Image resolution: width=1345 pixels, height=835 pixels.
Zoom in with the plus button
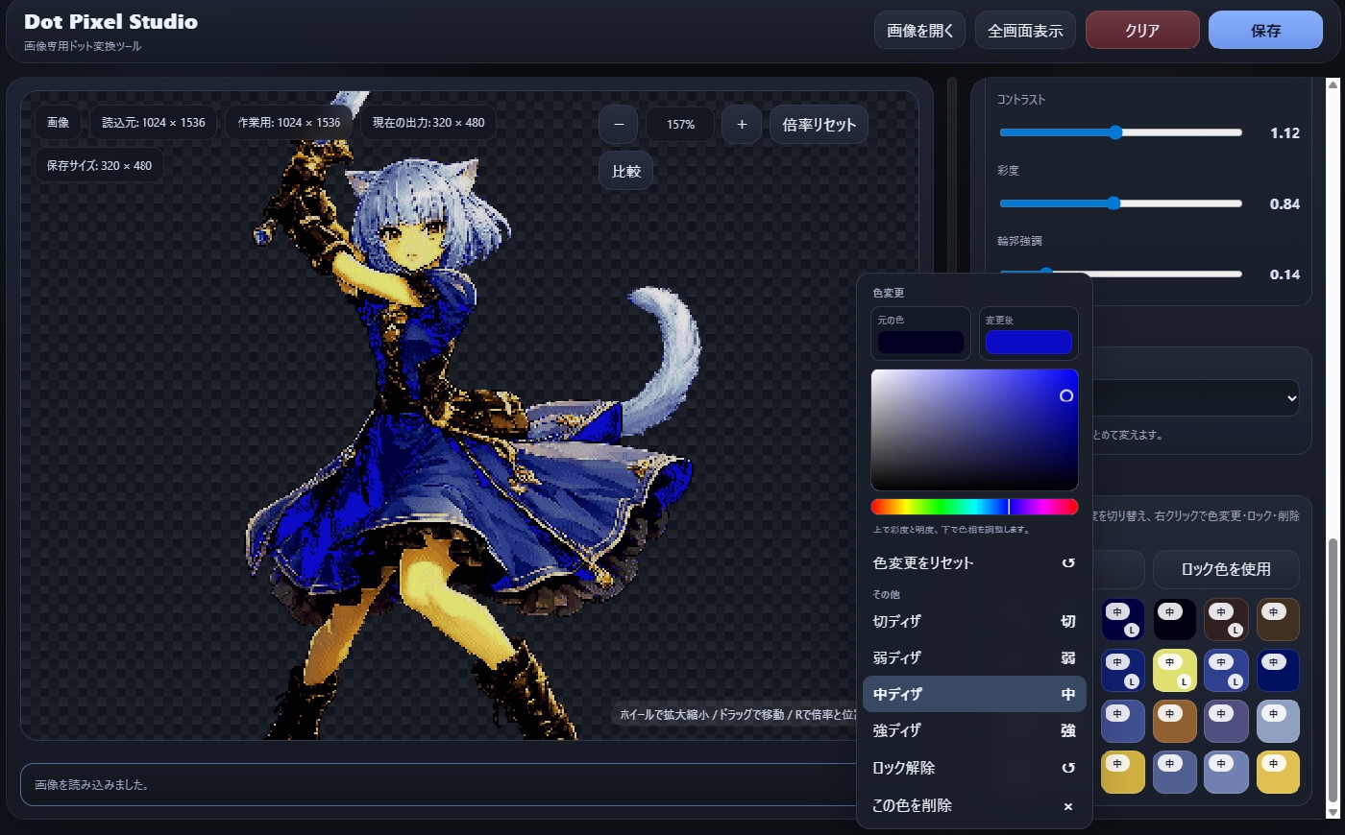pyautogui.click(x=741, y=125)
